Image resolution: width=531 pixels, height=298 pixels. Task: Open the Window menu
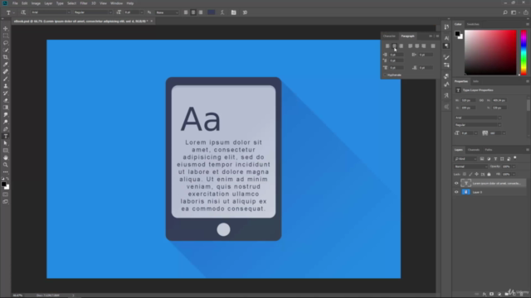(116, 3)
